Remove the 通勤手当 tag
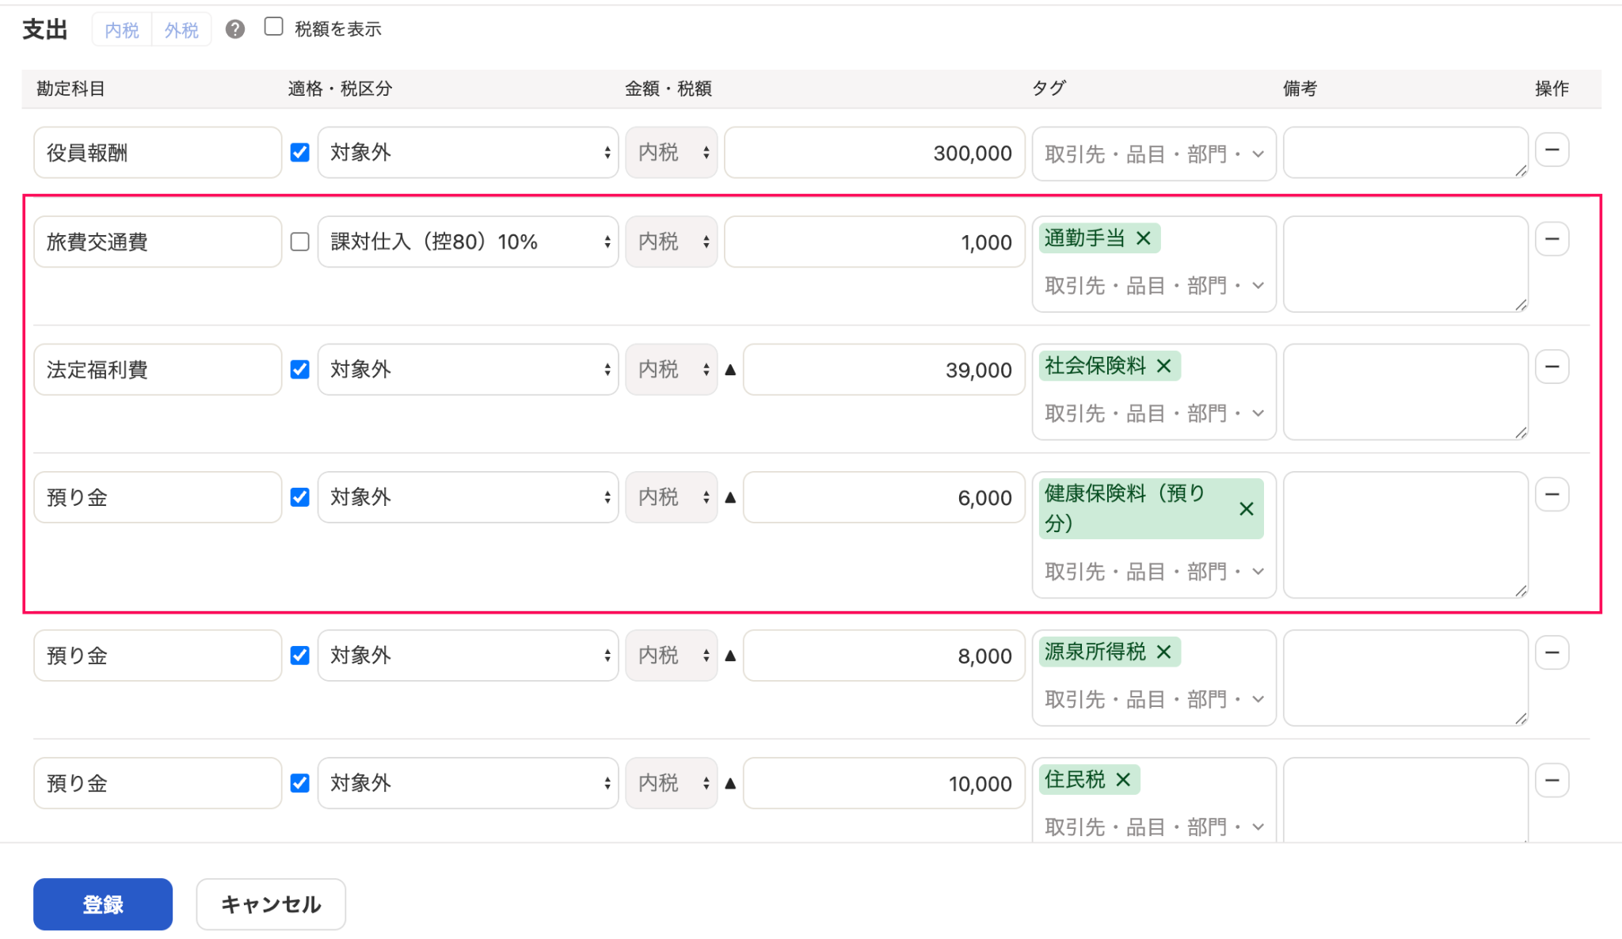 click(1144, 238)
